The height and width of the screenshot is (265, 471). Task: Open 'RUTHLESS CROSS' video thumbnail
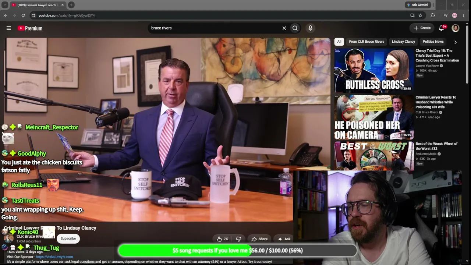pyautogui.click(x=374, y=70)
